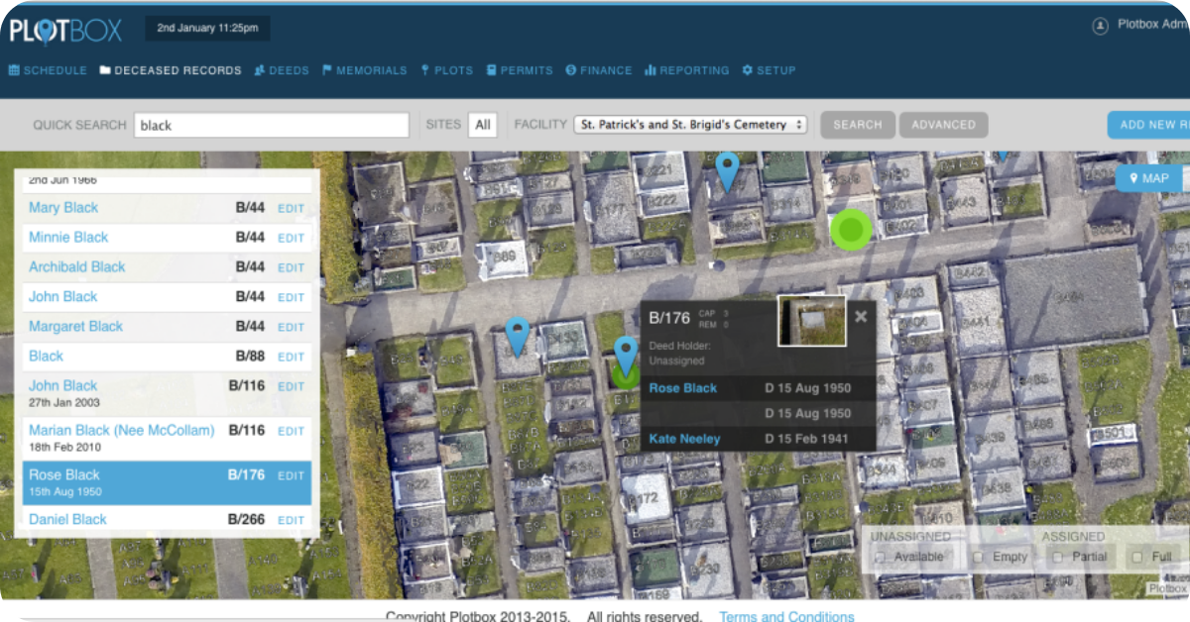Toggle the Empty plots checkbox

click(x=978, y=558)
